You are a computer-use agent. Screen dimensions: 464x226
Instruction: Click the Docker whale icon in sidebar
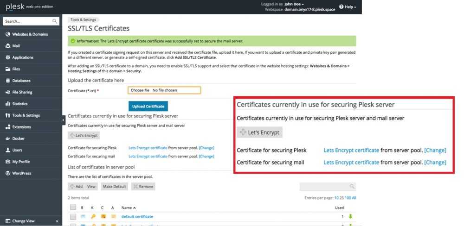tap(8, 138)
